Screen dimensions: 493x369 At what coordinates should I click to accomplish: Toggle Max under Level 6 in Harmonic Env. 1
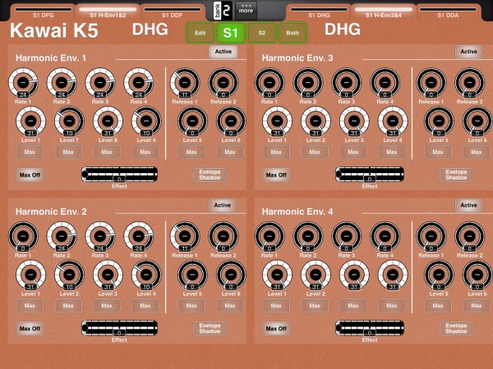tap(230, 153)
